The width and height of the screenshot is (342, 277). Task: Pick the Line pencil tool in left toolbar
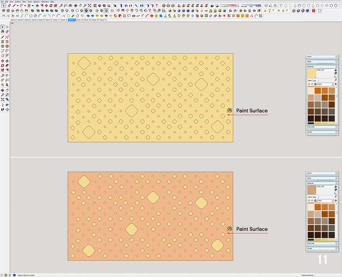3,37
